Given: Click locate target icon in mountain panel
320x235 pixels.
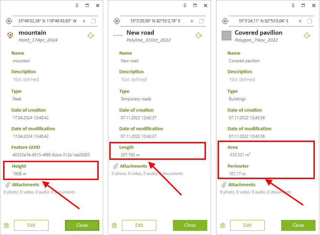Looking at the screenshot, I should (x=9, y=21).
